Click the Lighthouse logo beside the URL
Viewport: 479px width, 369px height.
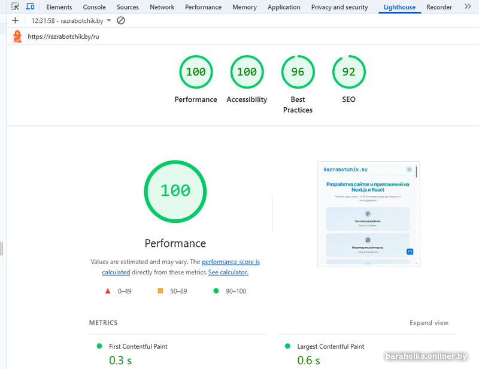17,36
